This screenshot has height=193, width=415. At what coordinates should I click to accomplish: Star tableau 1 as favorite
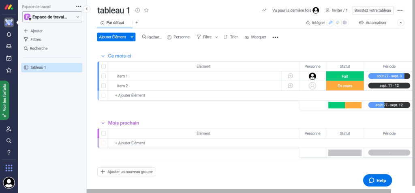146,10
